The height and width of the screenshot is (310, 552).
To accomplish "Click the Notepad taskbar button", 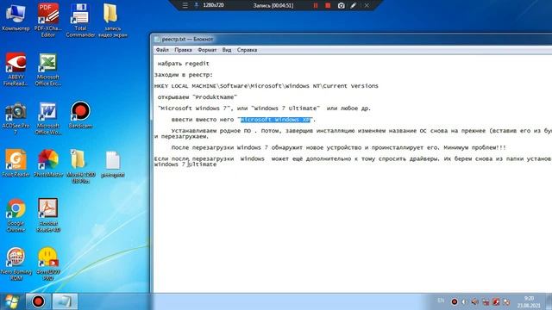I will tap(65, 301).
